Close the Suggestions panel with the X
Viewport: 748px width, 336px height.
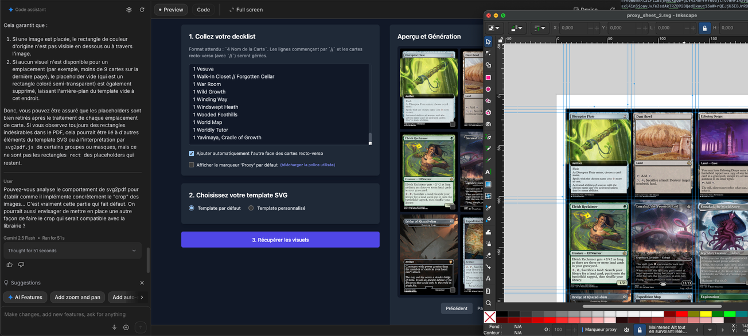(142, 283)
